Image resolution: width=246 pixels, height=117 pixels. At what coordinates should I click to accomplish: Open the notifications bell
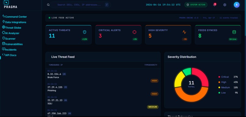pos(214,5)
